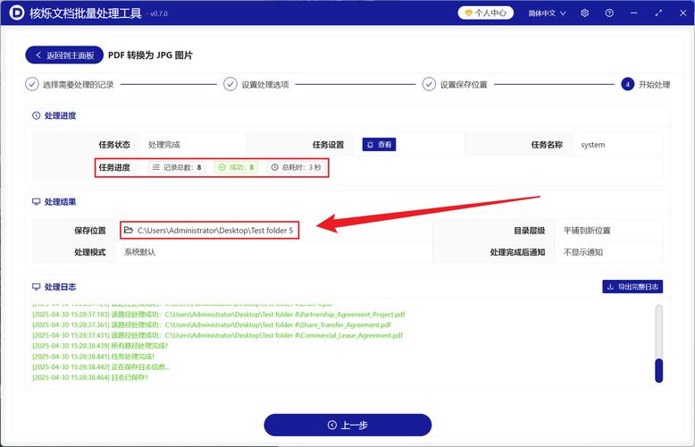Click 导出完整日志 export button
The image size is (695, 447).
pos(632,287)
